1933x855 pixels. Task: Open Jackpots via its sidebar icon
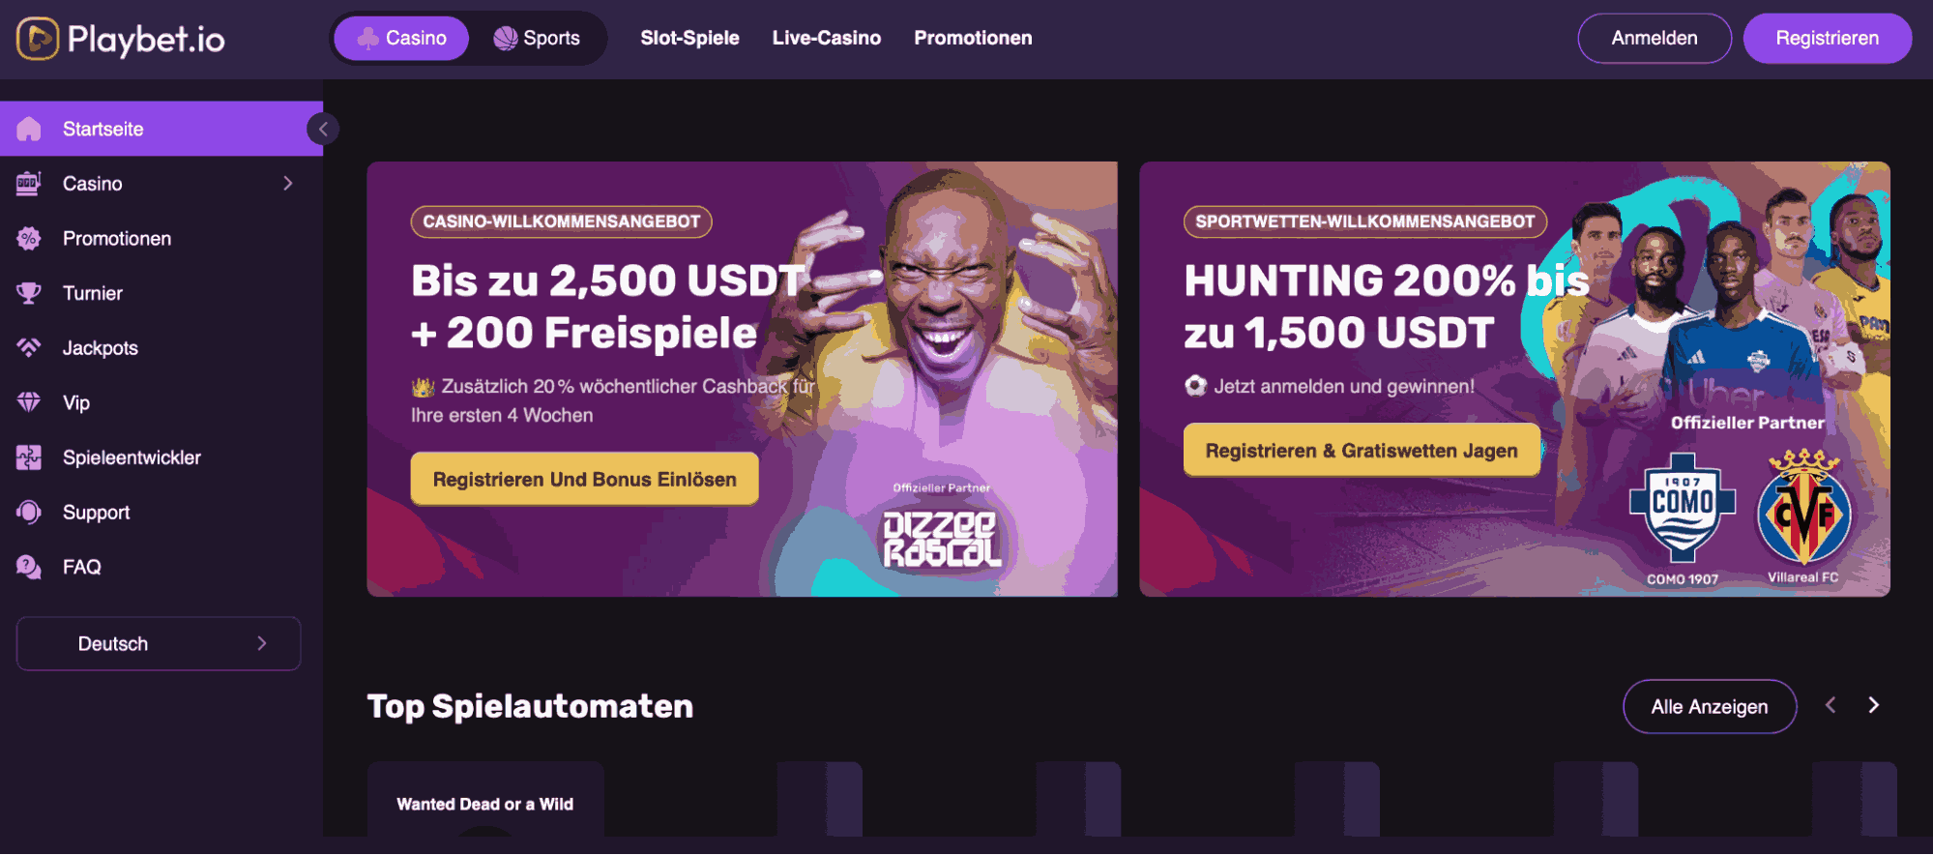tap(29, 347)
